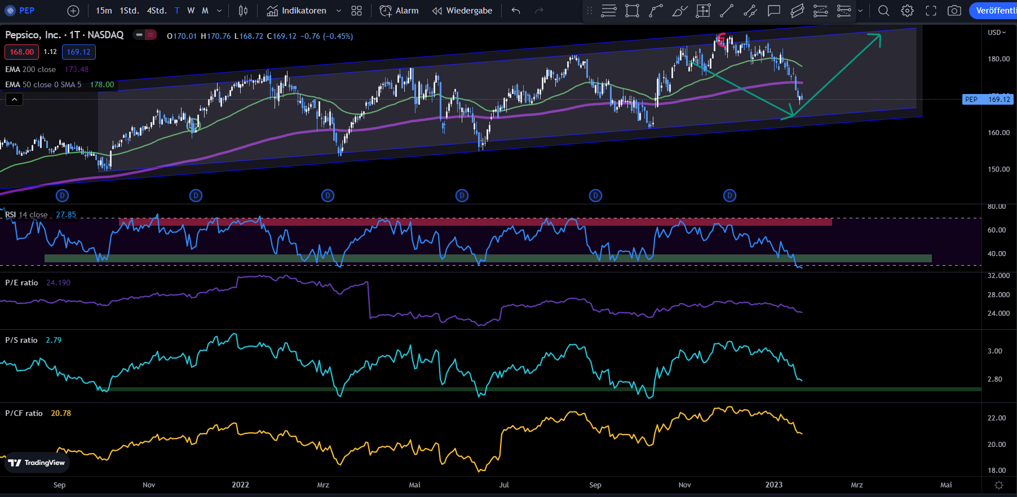Image resolution: width=1017 pixels, height=497 pixels.
Task: Open the USD currency dropdown
Action: point(997,33)
